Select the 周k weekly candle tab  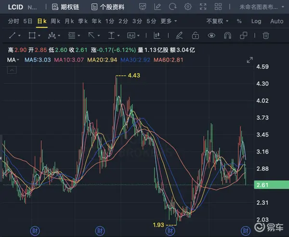pyautogui.click(x=55, y=21)
